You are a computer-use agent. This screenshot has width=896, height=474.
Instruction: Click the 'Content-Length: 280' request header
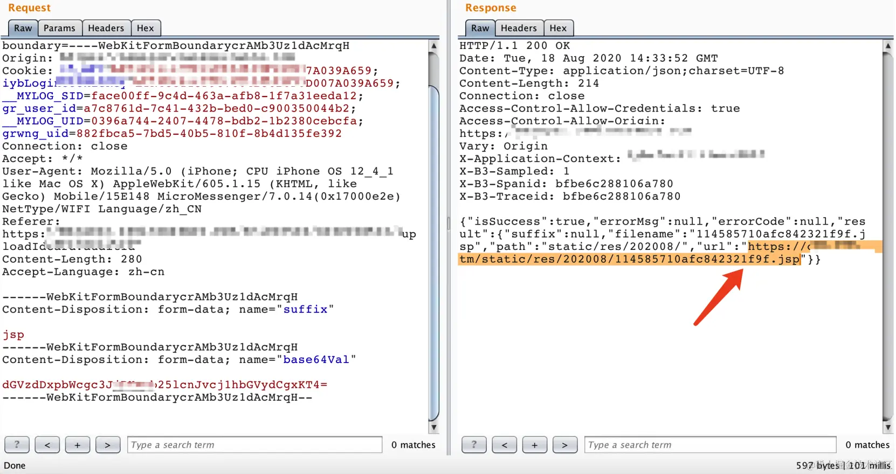coord(72,259)
